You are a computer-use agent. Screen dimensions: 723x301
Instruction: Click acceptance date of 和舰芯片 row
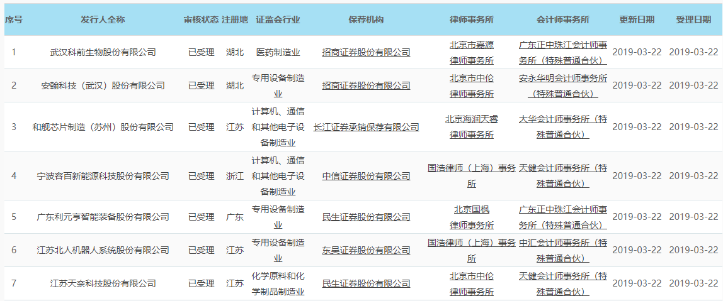(693, 127)
